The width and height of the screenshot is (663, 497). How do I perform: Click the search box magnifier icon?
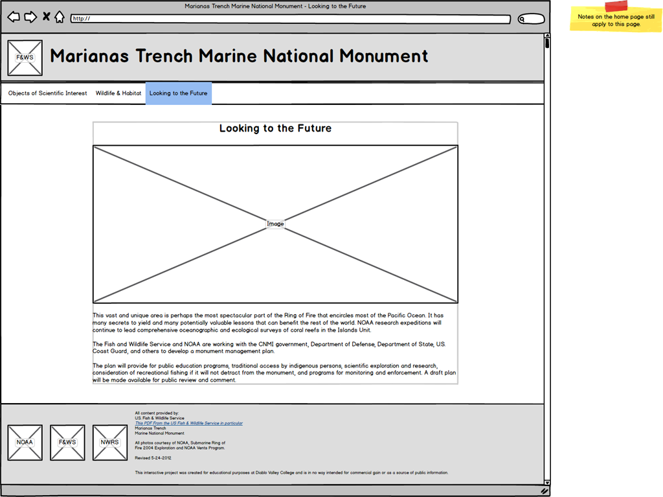point(523,19)
